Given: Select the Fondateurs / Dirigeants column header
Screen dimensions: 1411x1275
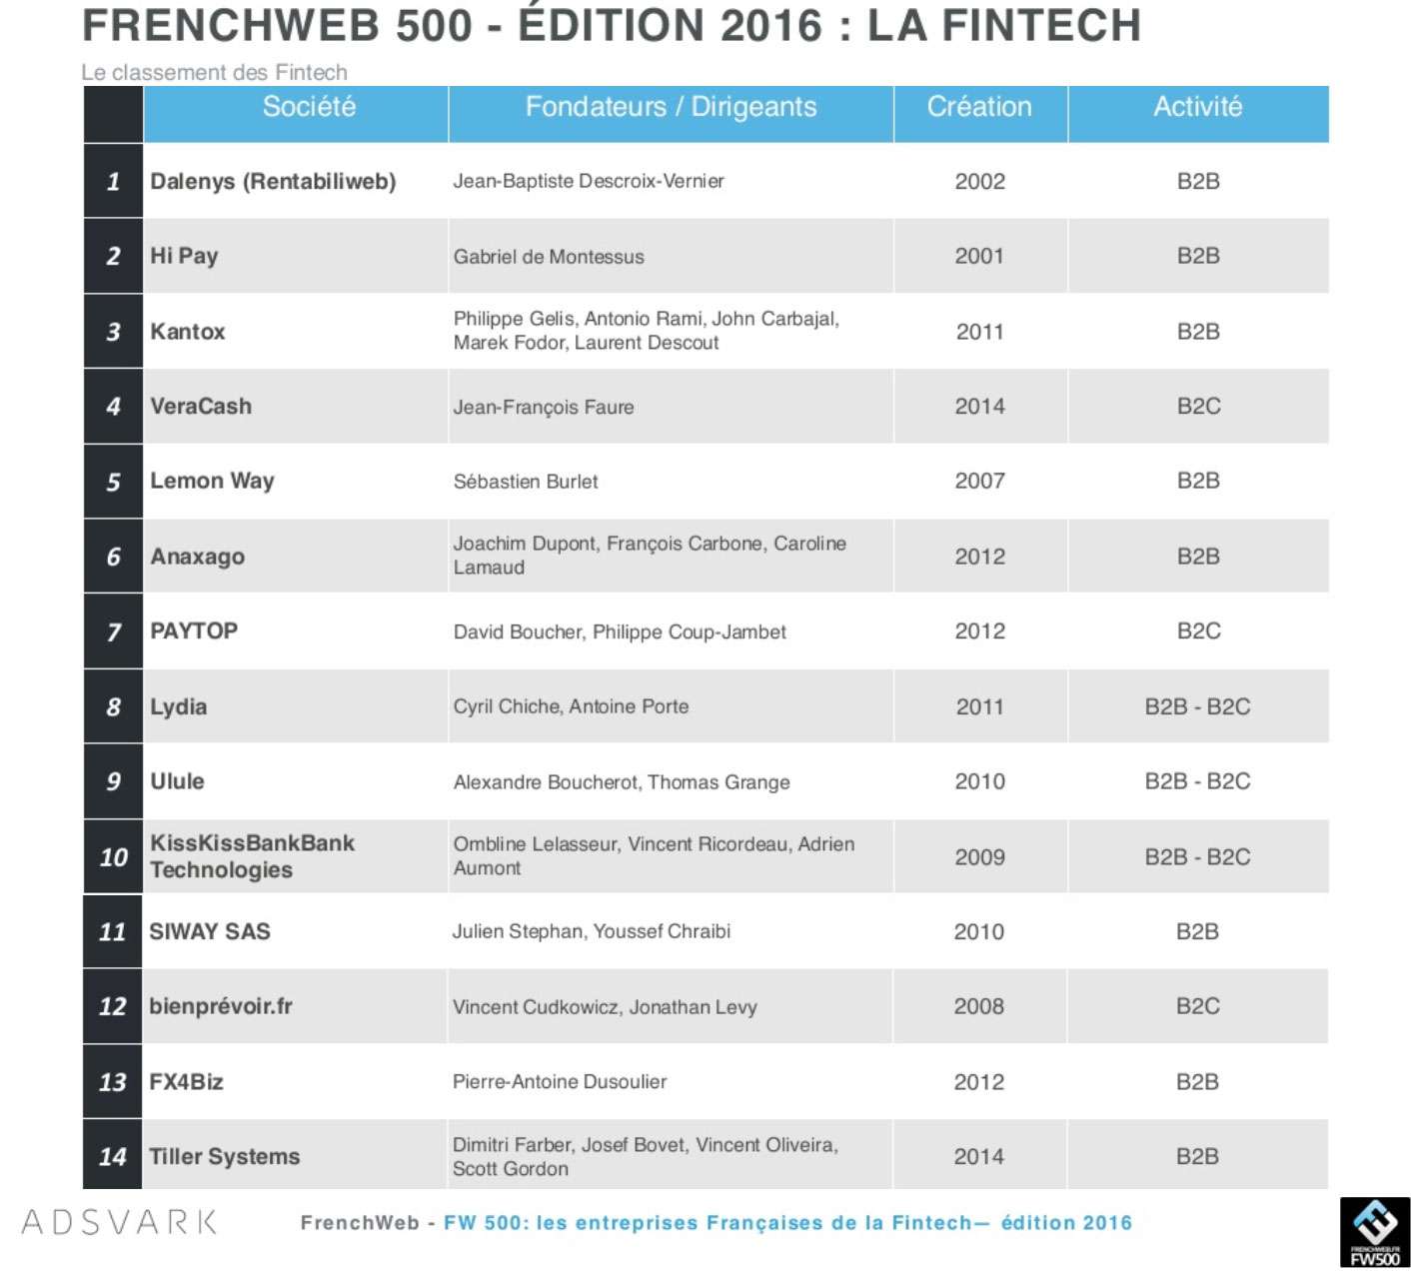Looking at the screenshot, I should (x=671, y=107).
